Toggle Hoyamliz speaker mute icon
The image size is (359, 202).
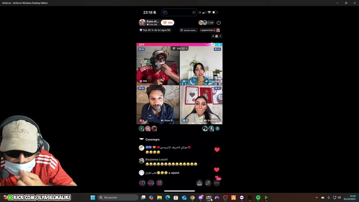pyautogui.click(x=207, y=81)
